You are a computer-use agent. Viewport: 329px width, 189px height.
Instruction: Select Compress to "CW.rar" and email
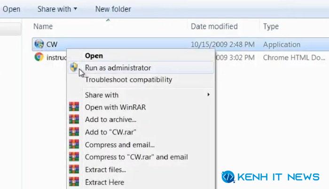pos(141,157)
